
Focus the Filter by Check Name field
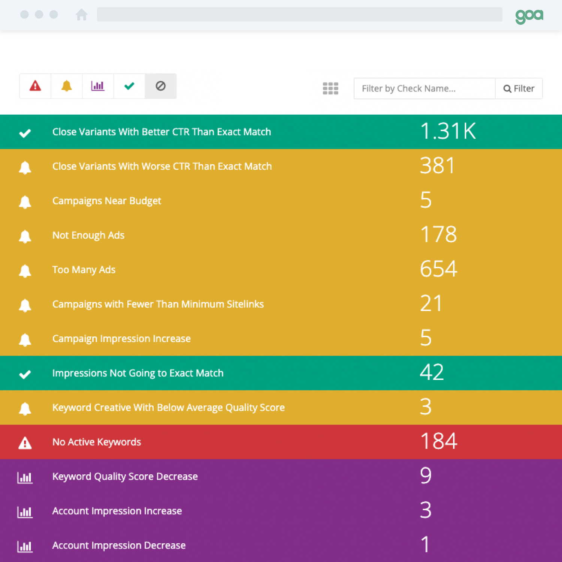pos(424,88)
